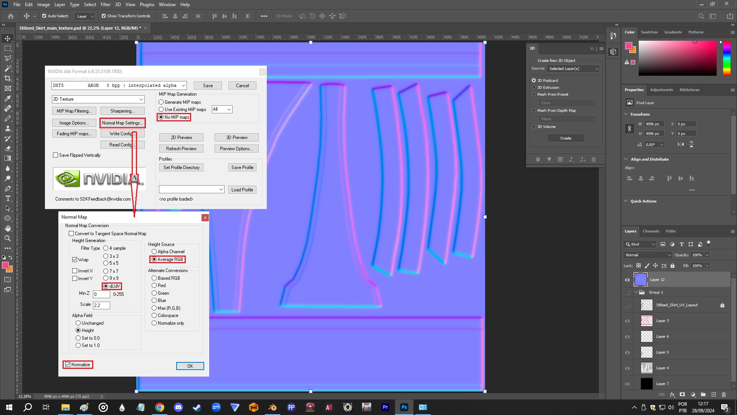Open the Filter menu
Viewport: 737px width, 415px height.
pos(105,4)
